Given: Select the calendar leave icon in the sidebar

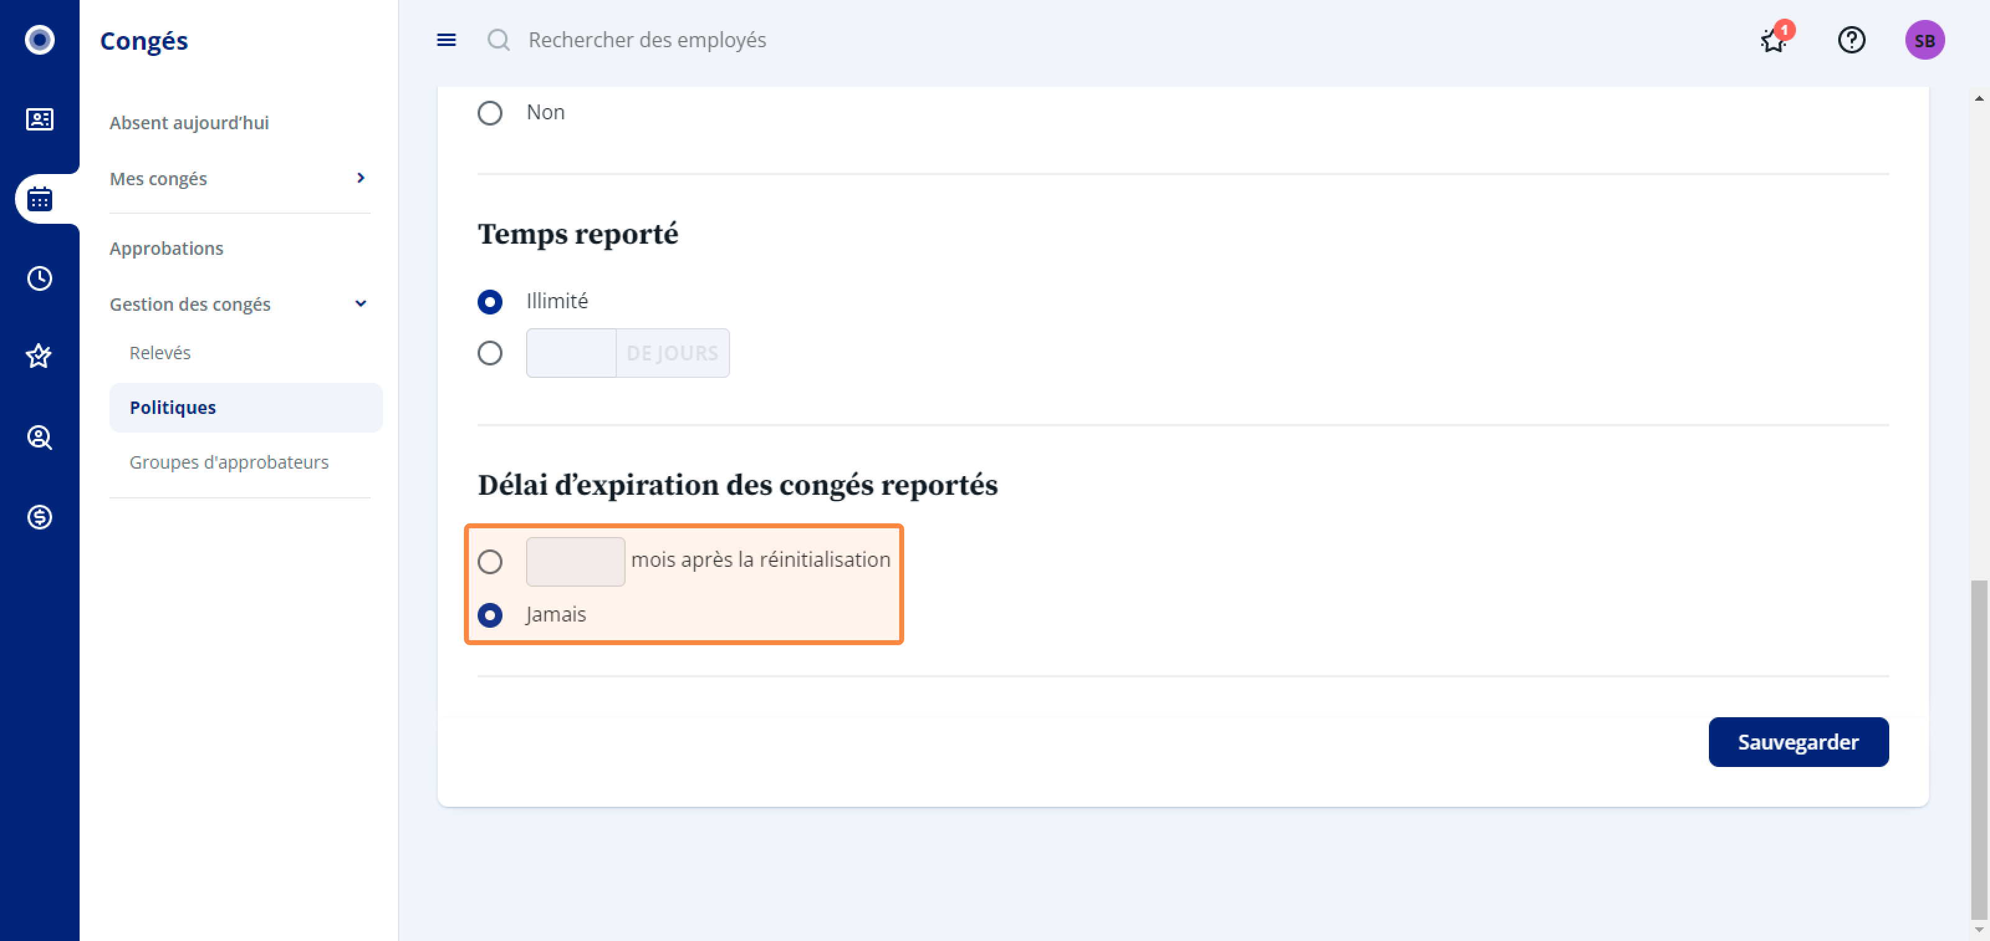Looking at the screenshot, I should pos(39,199).
